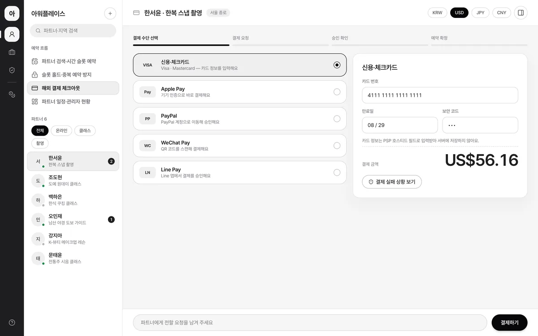Image resolution: width=538 pixels, height=336 pixels.
Task: Open 문태윤 전통주 시음 클래스 partner
Action: click(x=73, y=258)
